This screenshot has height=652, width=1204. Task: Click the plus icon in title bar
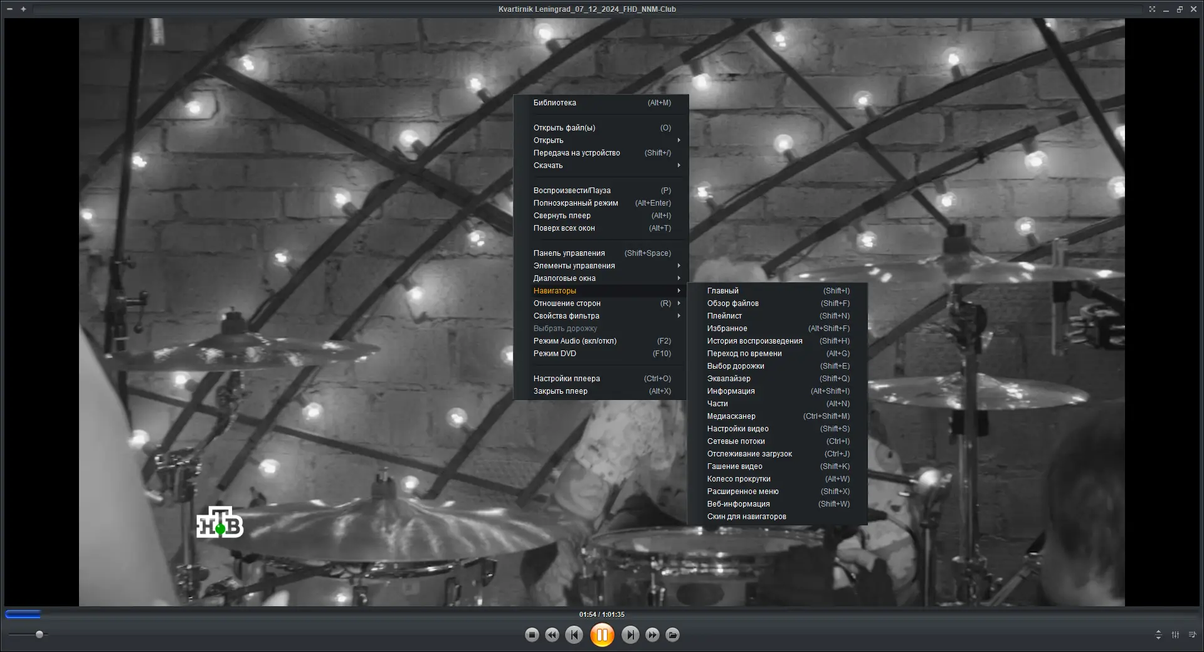[x=23, y=9]
